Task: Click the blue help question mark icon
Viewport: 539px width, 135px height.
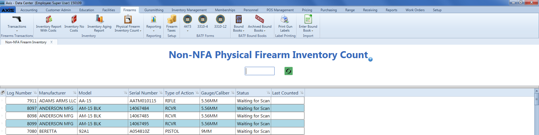Action: point(371,59)
